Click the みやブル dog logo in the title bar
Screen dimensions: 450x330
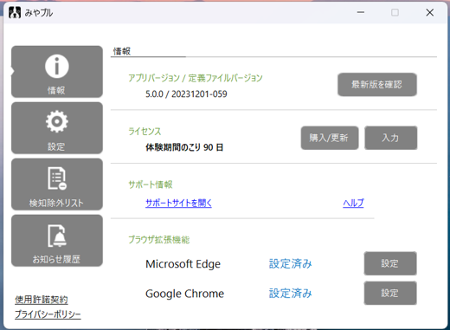click(15, 13)
